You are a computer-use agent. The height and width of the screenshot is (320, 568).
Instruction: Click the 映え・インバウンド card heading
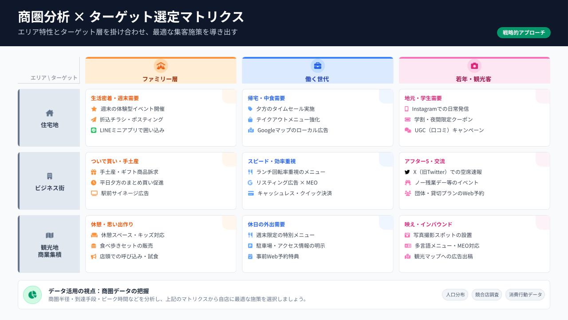pos(428,224)
